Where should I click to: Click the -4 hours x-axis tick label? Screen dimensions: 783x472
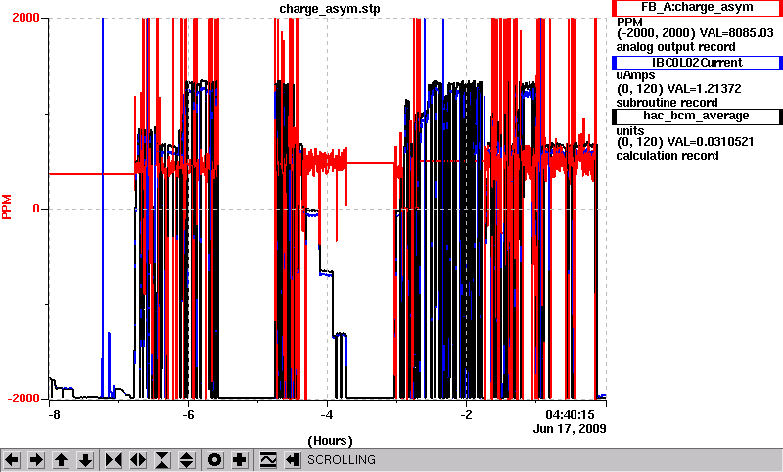327,415
